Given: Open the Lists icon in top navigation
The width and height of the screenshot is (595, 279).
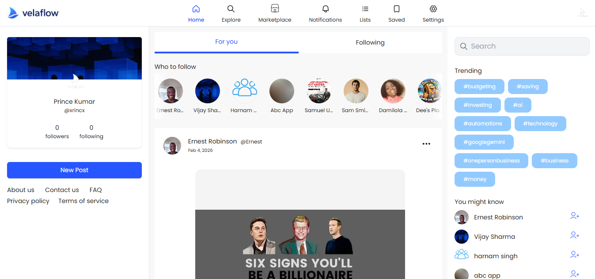Looking at the screenshot, I should tap(365, 9).
